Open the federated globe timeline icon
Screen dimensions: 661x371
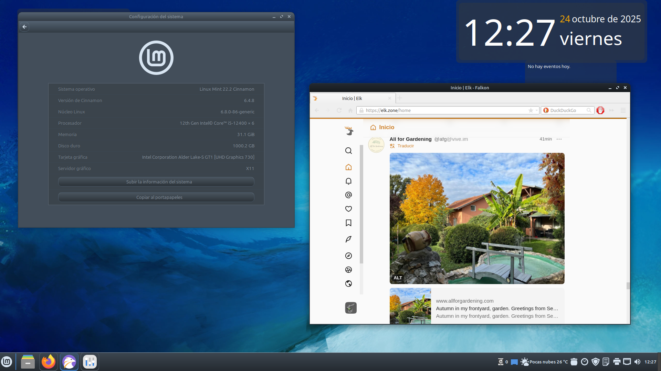click(x=348, y=283)
